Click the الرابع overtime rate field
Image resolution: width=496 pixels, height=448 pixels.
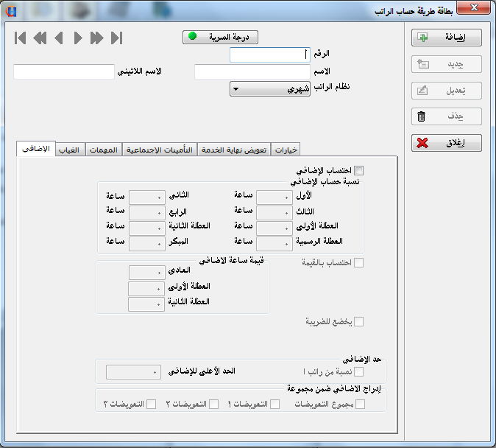(x=147, y=213)
